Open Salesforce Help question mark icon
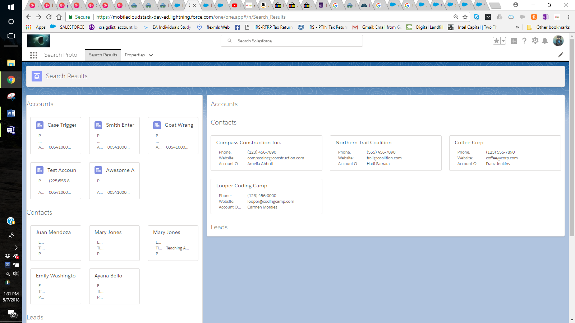The width and height of the screenshot is (575, 323). [x=524, y=41]
